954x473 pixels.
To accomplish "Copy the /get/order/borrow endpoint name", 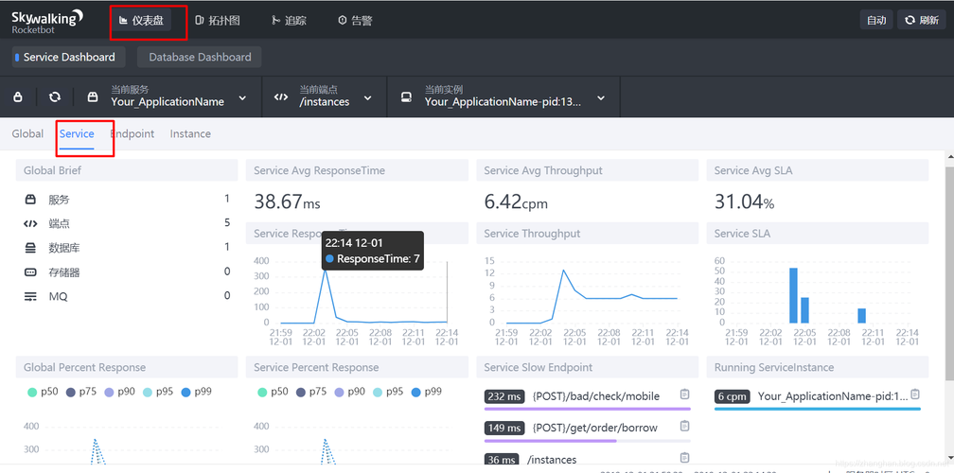I will pyautogui.click(x=684, y=427).
